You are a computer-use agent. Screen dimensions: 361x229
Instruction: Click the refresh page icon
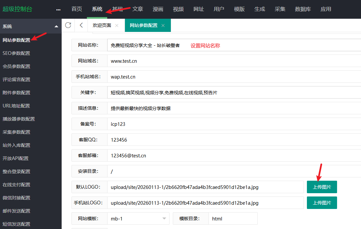pos(68,25)
